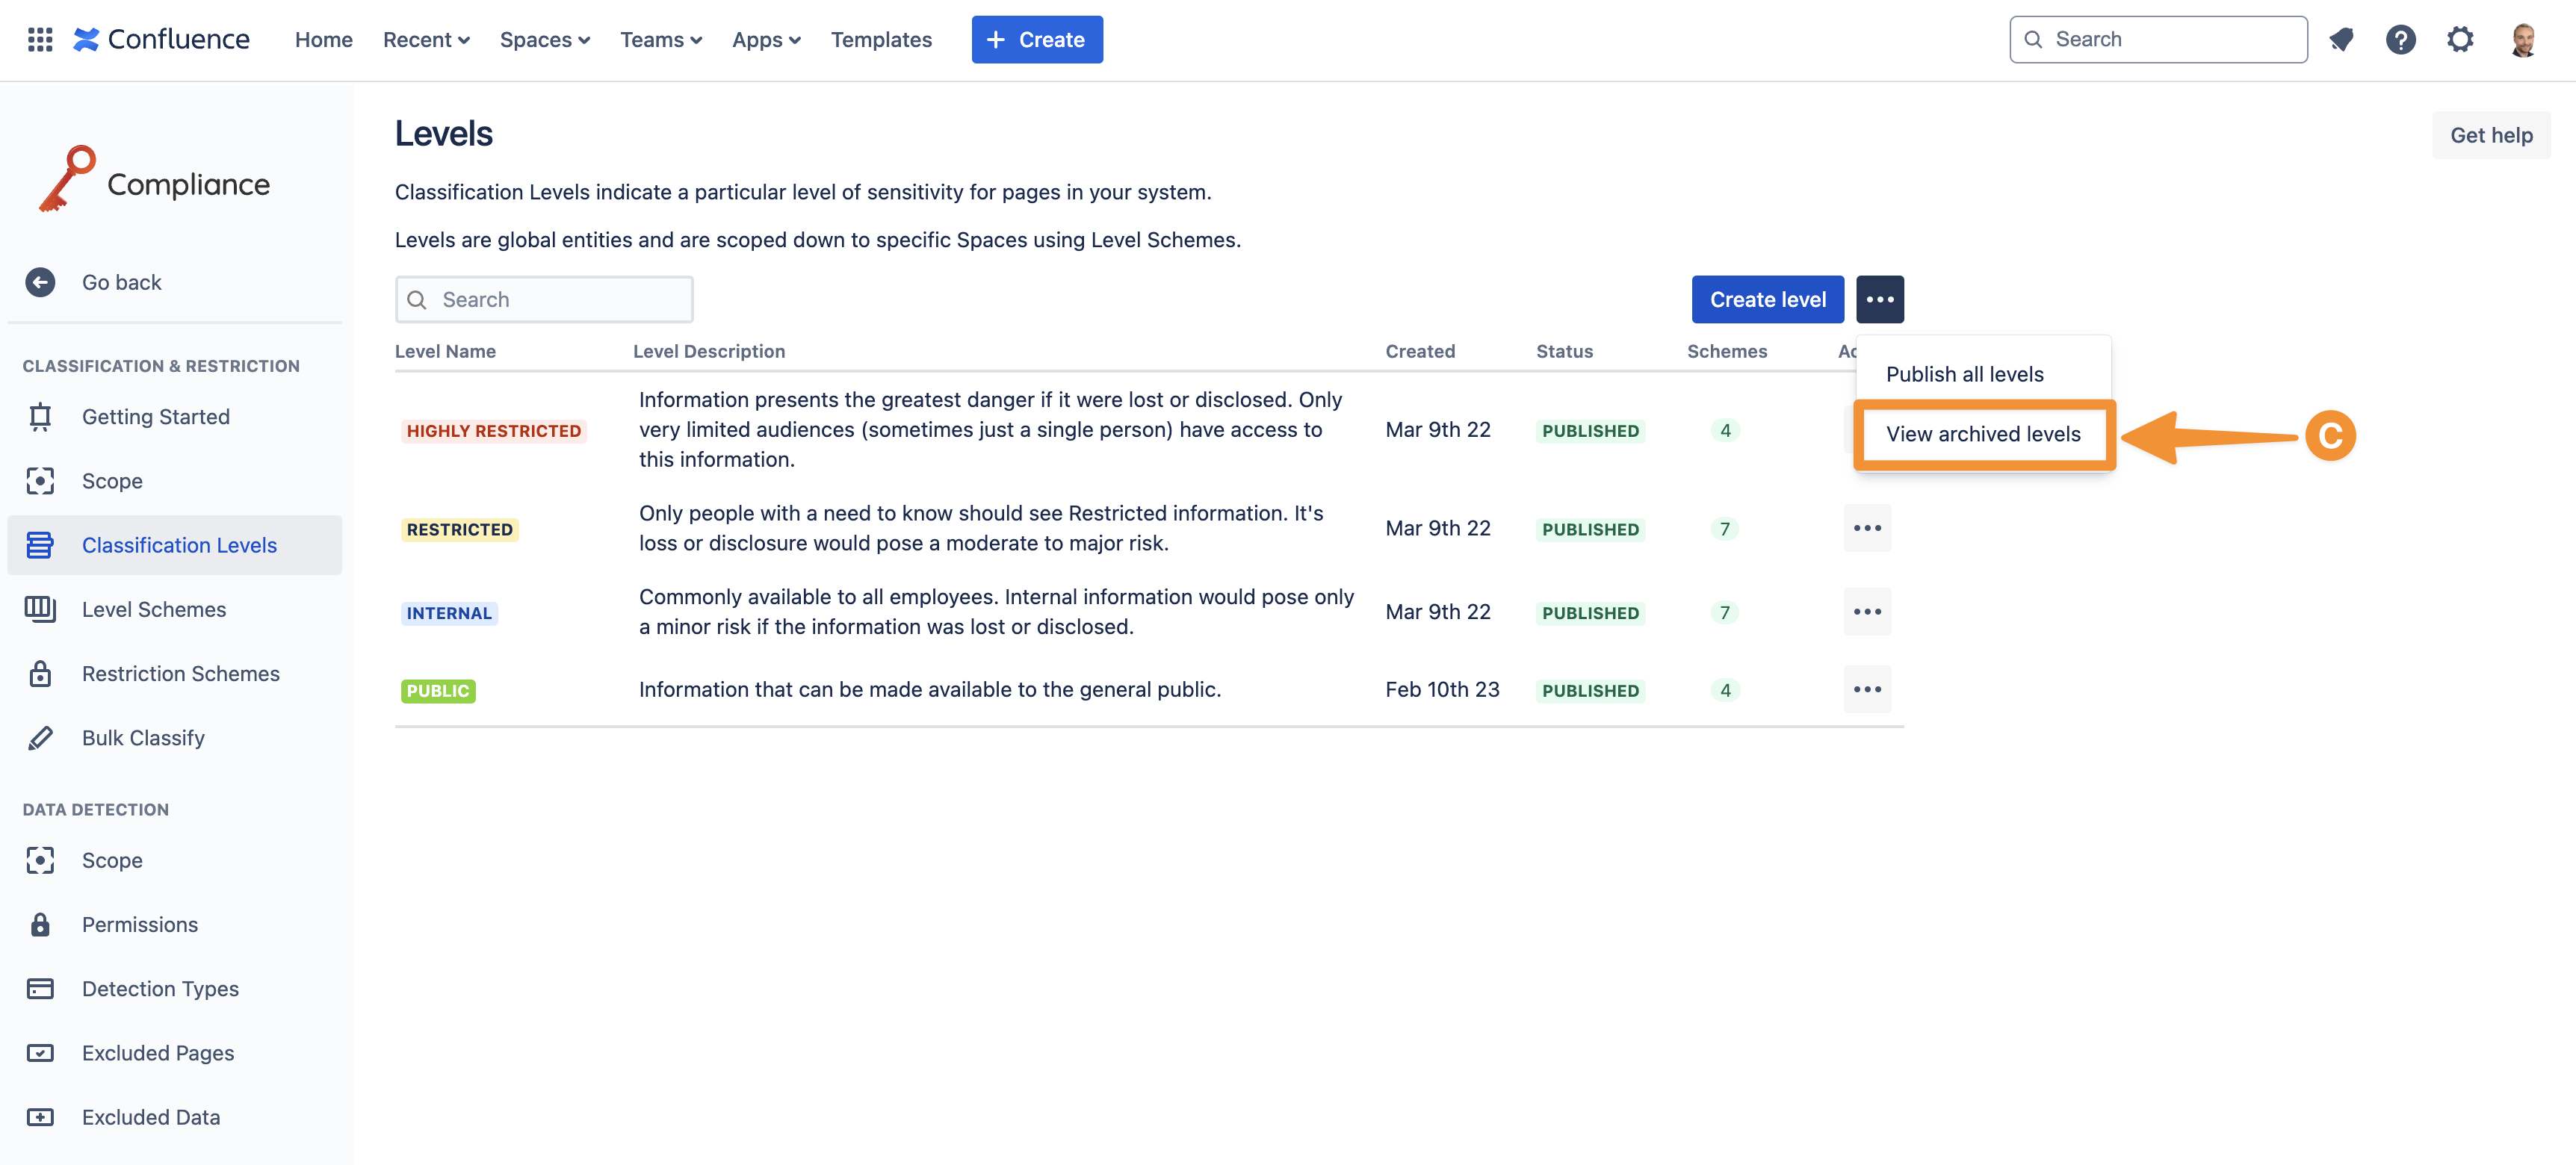Viewport: 2576px width, 1165px height.
Task: Expand the Recent dropdown menu
Action: 426,40
